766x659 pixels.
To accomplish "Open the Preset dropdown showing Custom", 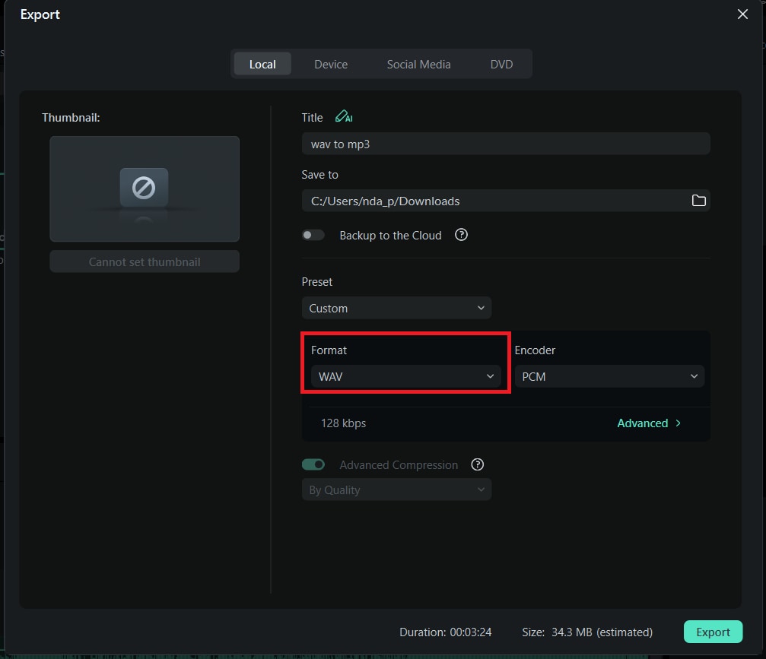I will [396, 308].
